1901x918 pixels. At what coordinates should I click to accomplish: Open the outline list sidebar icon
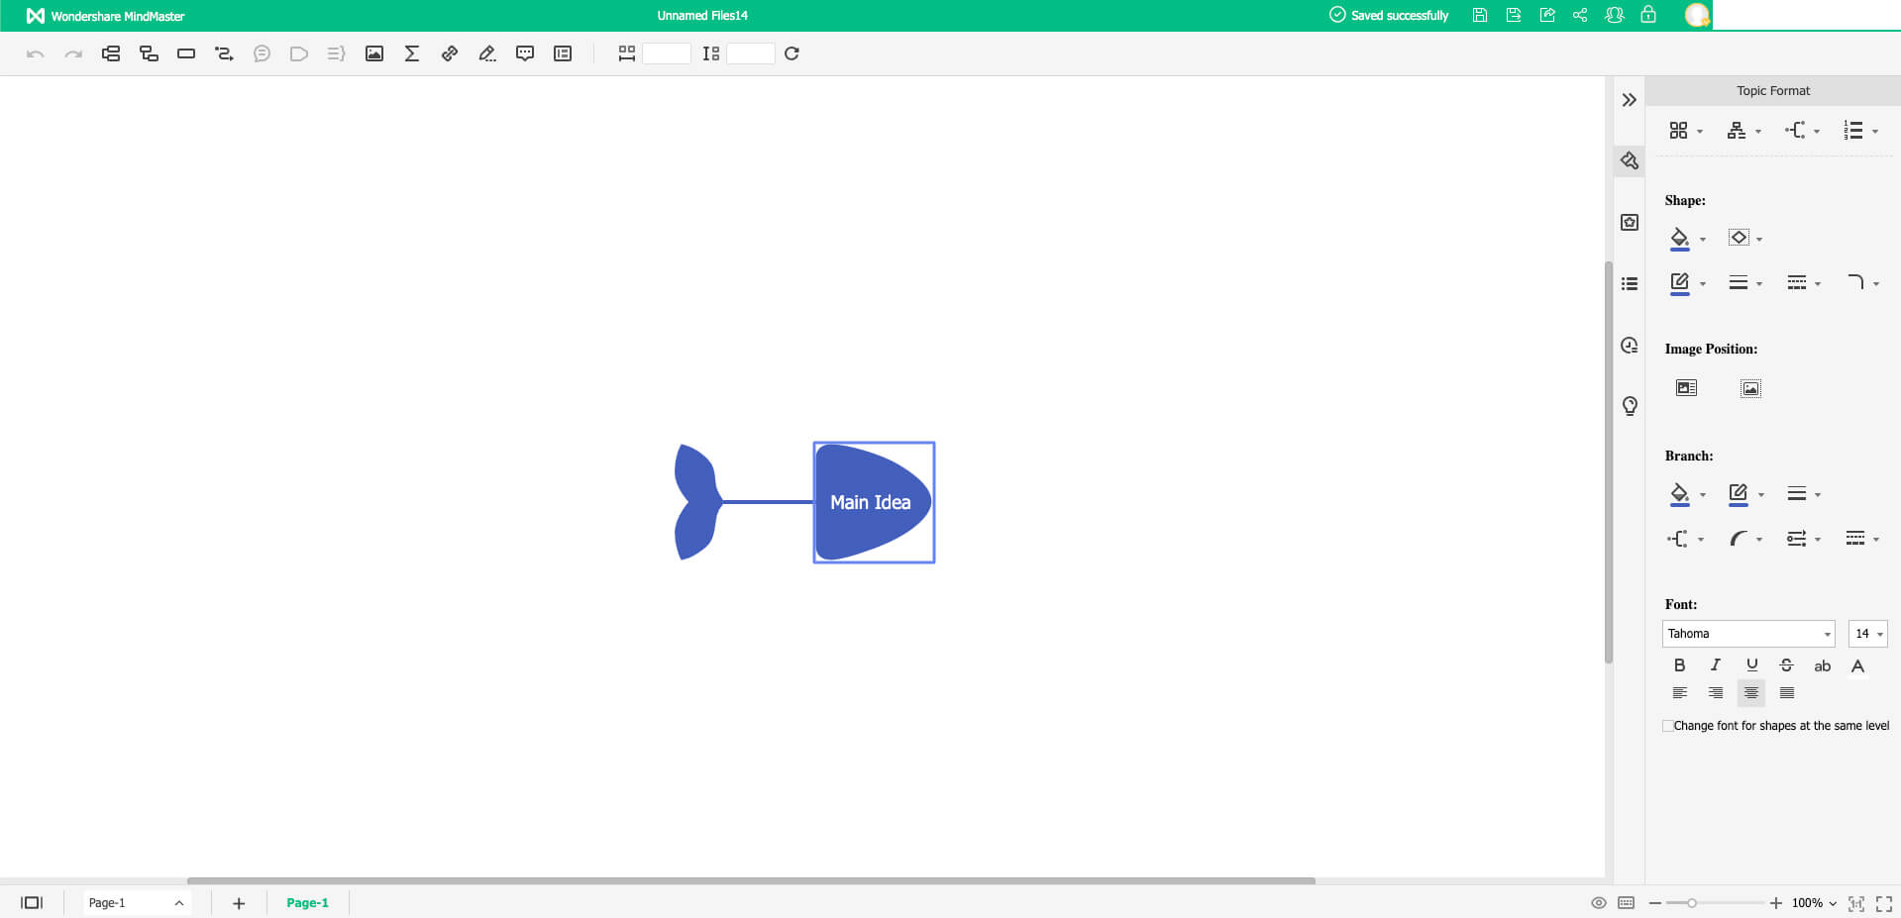1630,284
